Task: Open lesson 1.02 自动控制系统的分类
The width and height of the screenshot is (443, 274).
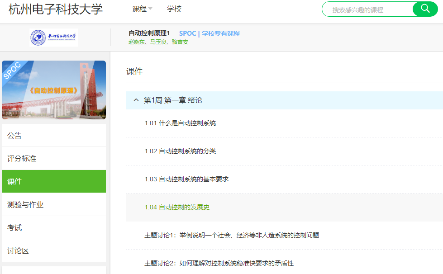Action: [180, 151]
